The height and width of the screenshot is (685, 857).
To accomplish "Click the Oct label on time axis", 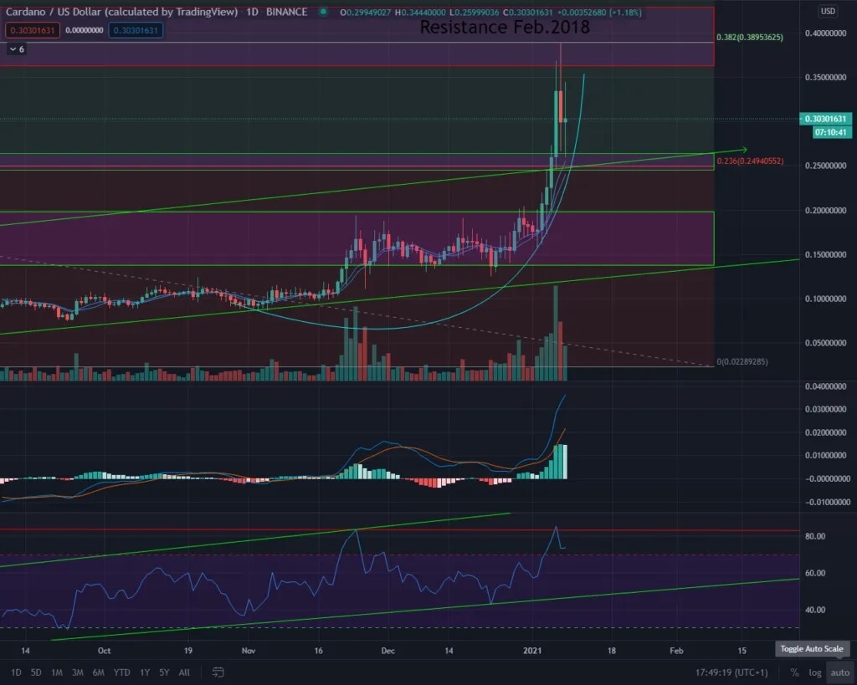I will click(x=104, y=651).
